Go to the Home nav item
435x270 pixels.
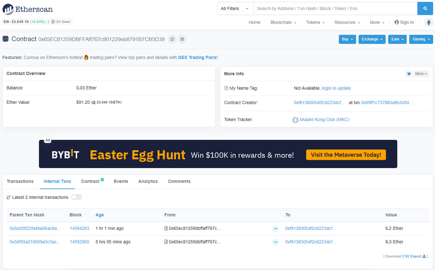254,22
